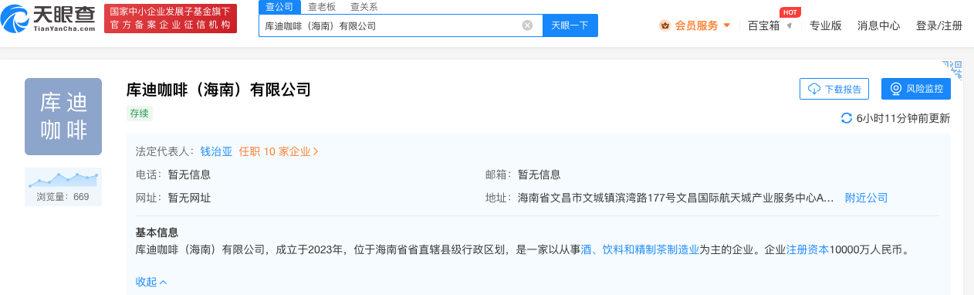Clear the search box with the X icon
This screenshot has height=295, width=974.
pyautogui.click(x=527, y=25)
